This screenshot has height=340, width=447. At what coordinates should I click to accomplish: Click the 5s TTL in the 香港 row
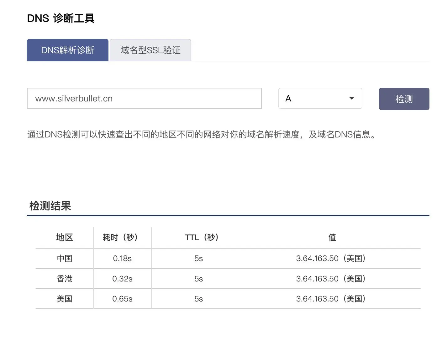pos(198,279)
